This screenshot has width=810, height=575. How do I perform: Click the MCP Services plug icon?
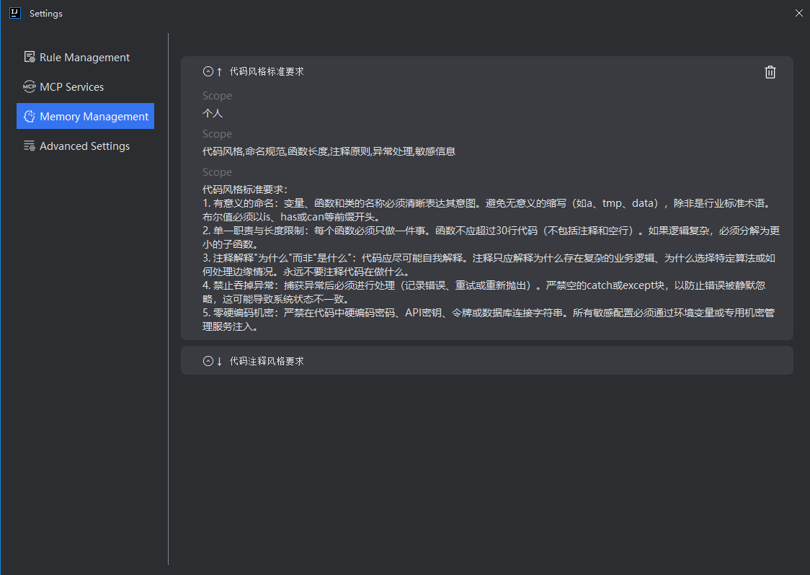coord(30,86)
